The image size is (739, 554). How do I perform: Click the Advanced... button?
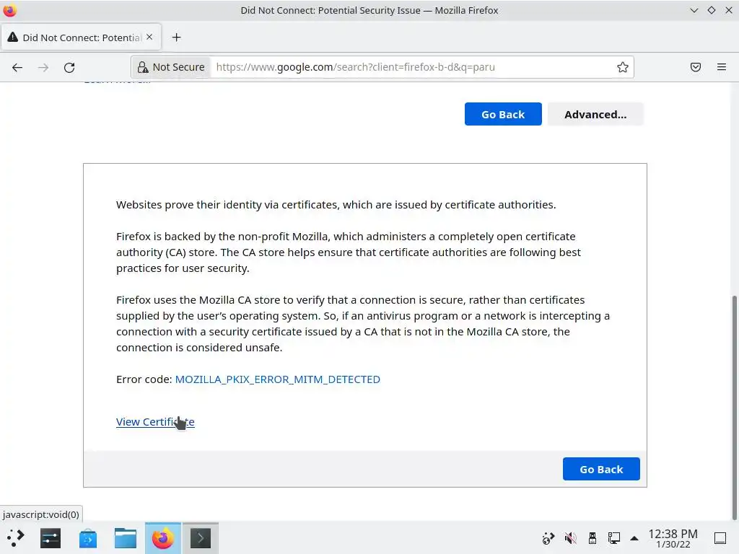click(x=595, y=114)
